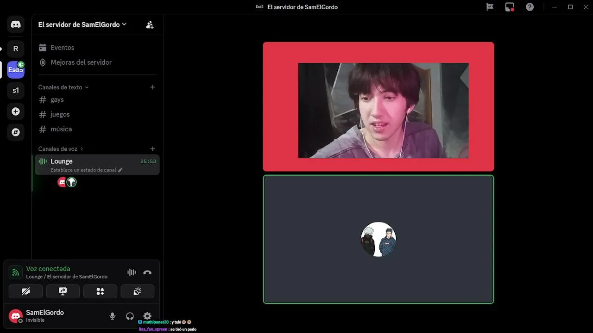
Task: Invite people to the server icon
Action: click(x=150, y=25)
